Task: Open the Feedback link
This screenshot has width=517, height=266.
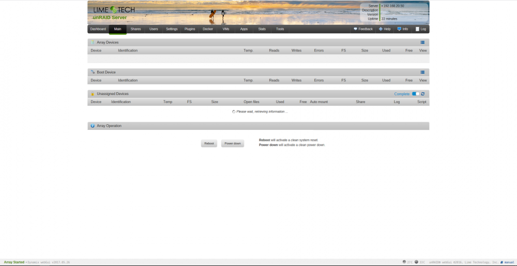Action: pos(366,29)
